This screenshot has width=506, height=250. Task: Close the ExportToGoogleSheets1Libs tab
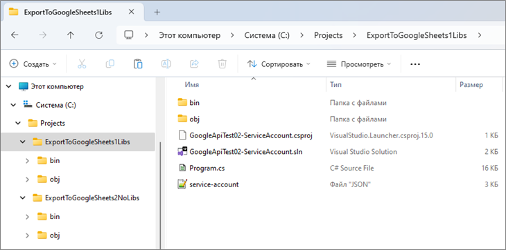[131, 12]
